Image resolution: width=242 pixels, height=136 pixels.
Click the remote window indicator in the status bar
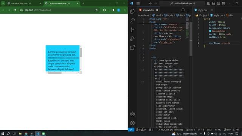pyautogui.click(x=131, y=130)
